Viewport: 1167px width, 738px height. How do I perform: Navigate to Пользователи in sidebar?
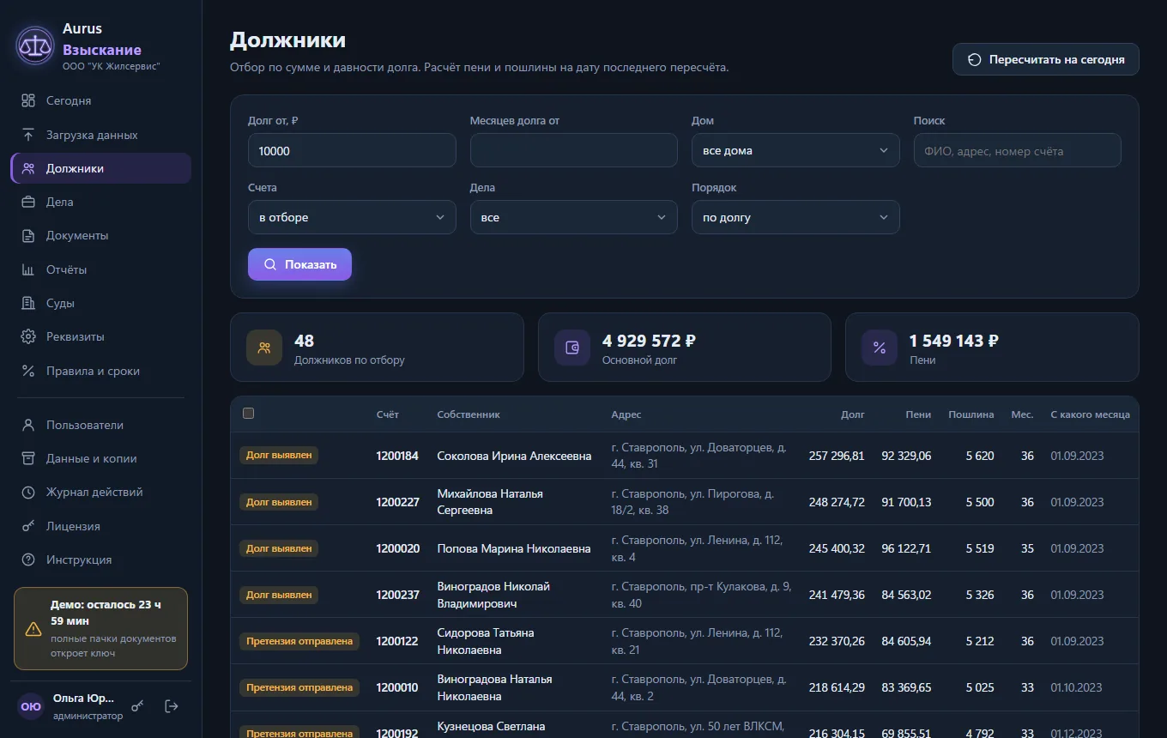pos(101,425)
